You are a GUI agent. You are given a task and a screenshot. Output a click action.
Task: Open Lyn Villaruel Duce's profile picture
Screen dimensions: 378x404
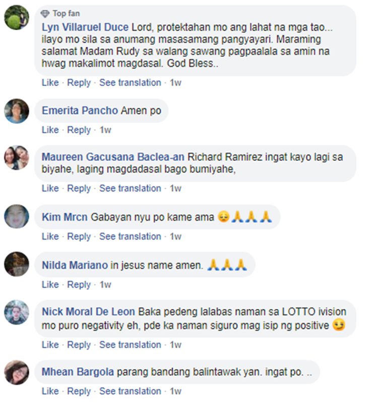pos(17,18)
